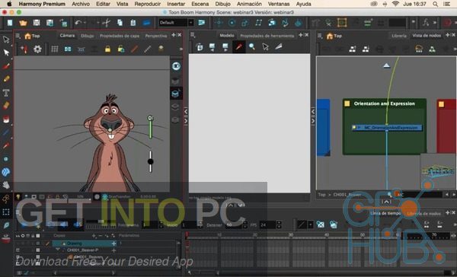
Task: Select the Skew parallelogram tool icon
Action: pyautogui.click(x=258, y=22)
